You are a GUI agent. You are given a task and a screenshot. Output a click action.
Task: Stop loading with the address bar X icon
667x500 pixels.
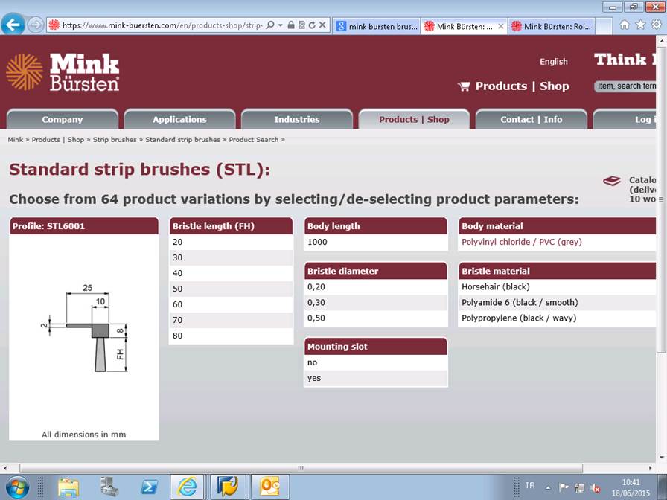[322, 25]
